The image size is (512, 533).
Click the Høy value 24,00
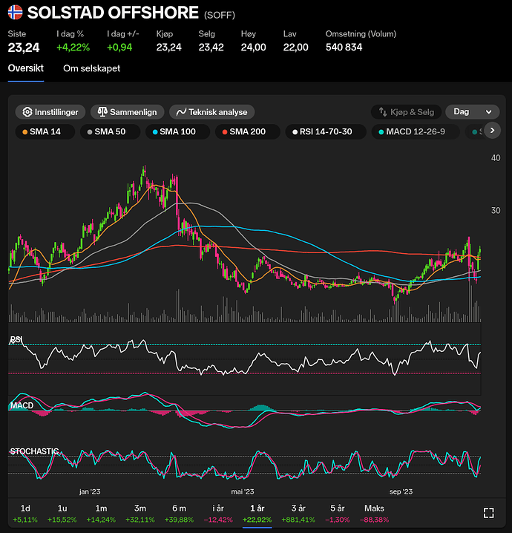tap(254, 48)
